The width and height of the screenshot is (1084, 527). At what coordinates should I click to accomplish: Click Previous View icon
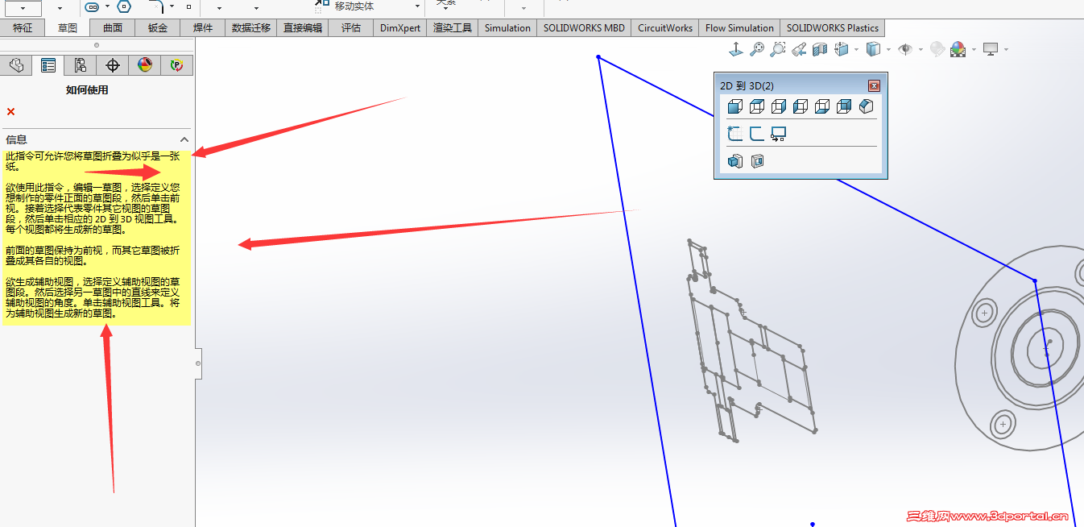click(799, 49)
